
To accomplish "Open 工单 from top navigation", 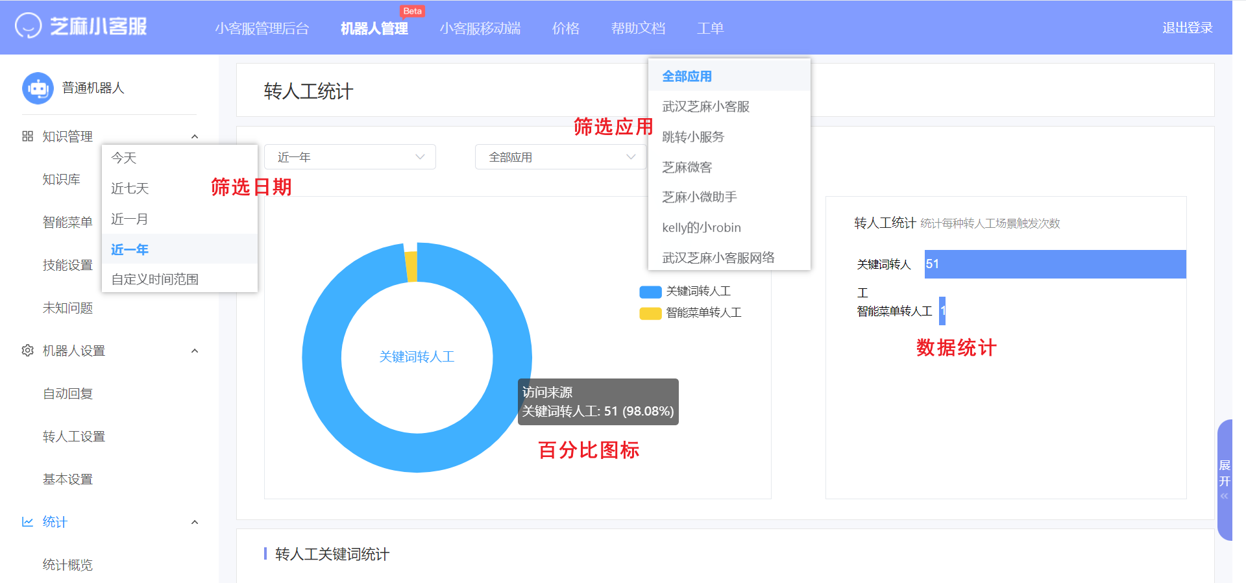I will pyautogui.click(x=711, y=28).
